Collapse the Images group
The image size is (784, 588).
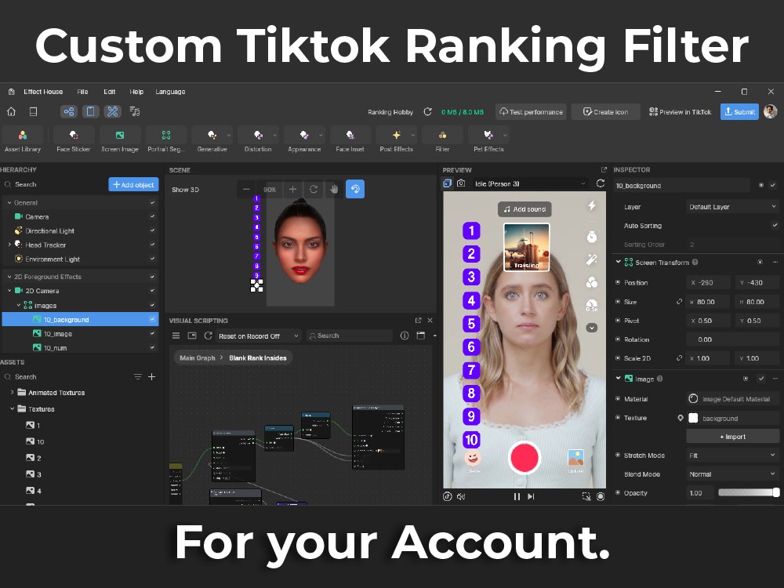coord(19,305)
